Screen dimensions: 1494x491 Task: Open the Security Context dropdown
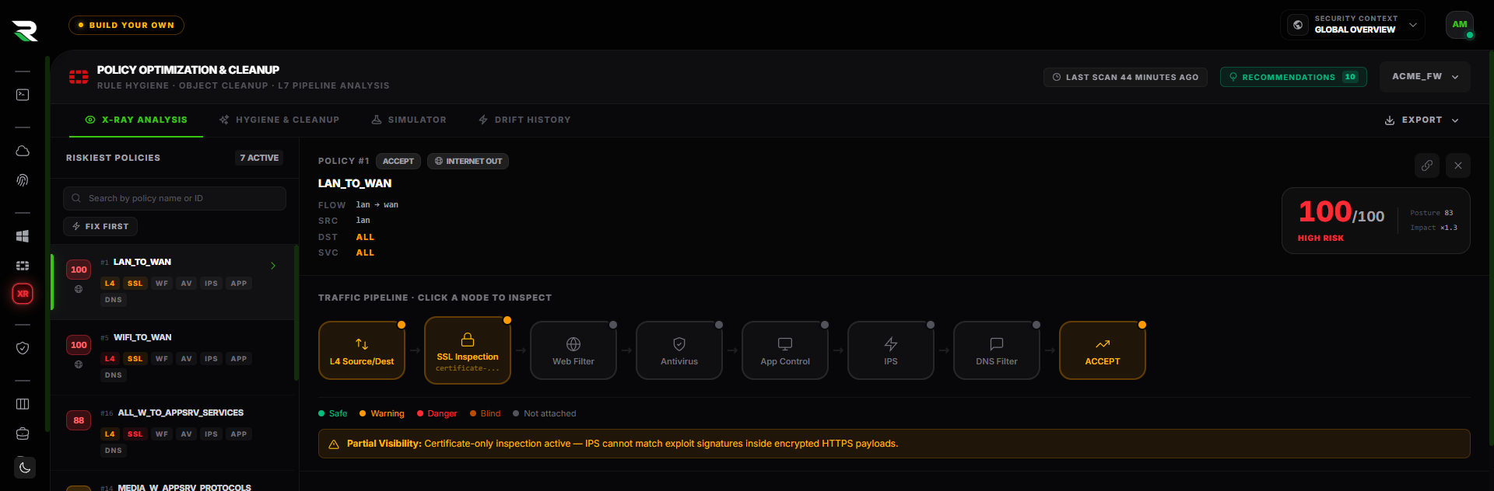tap(1352, 25)
